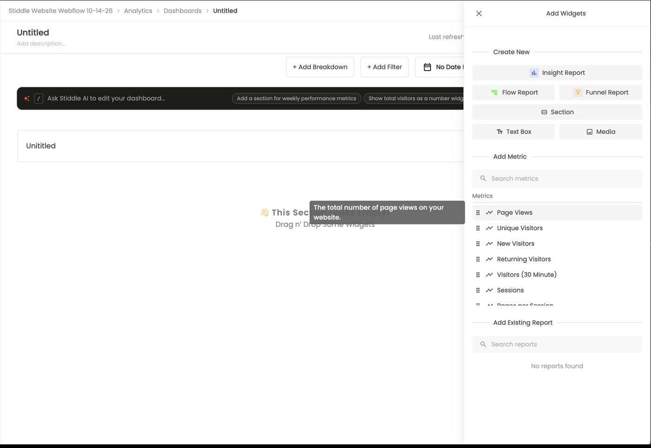Open the Analytics breadcrumb
The image size is (651, 448).
(138, 11)
